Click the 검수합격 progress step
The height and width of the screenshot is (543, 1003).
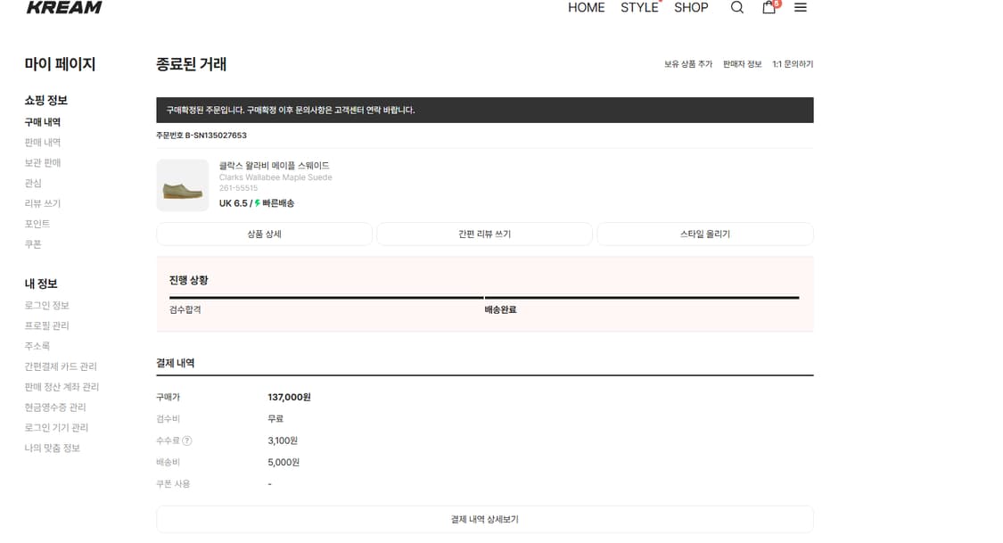(x=185, y=309)
